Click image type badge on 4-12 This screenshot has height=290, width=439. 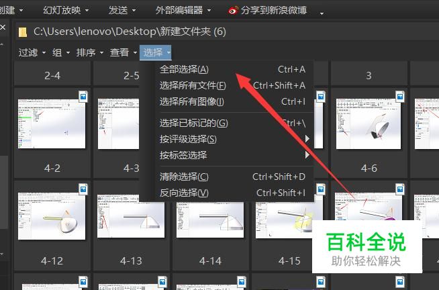(x=83, y=189)
